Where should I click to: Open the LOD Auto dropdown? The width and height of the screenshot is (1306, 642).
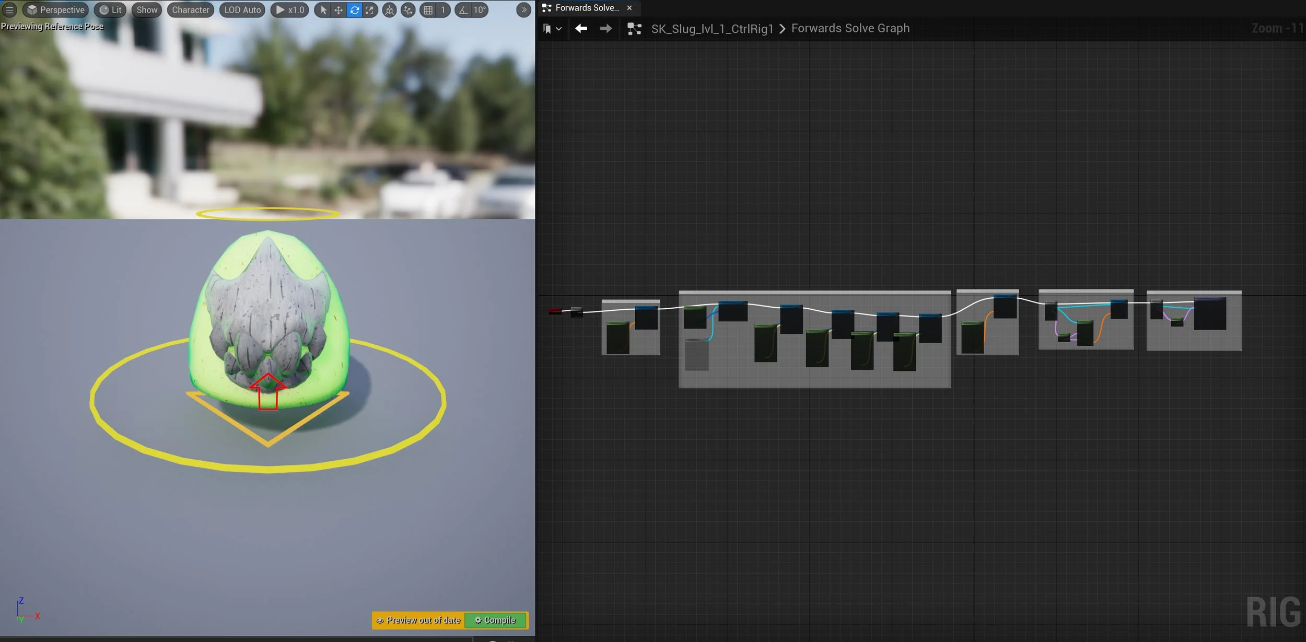tap(242, 10)
